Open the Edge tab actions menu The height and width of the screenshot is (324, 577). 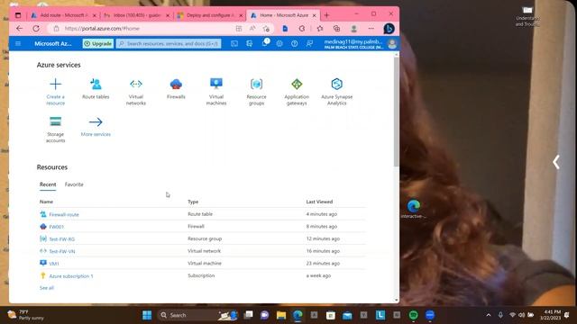click(18, 15)
